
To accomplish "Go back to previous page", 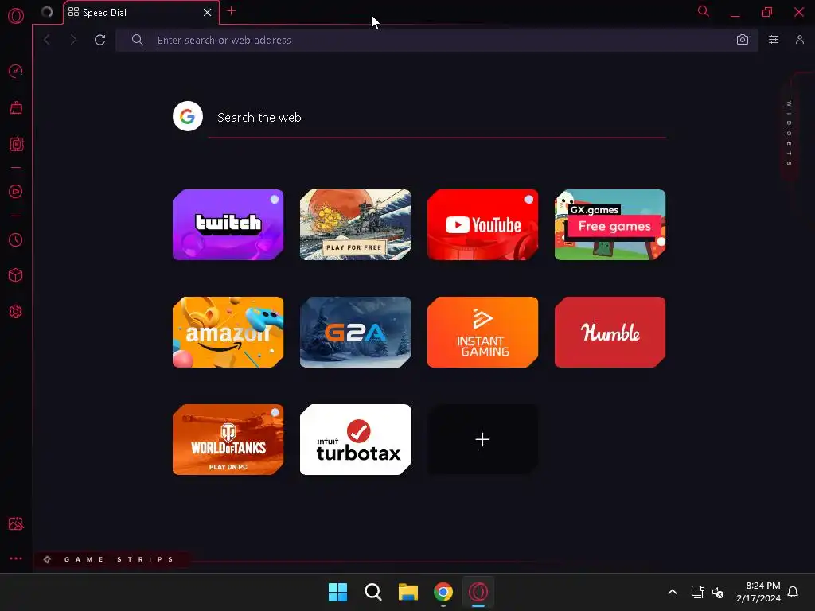I will [47, 40].
